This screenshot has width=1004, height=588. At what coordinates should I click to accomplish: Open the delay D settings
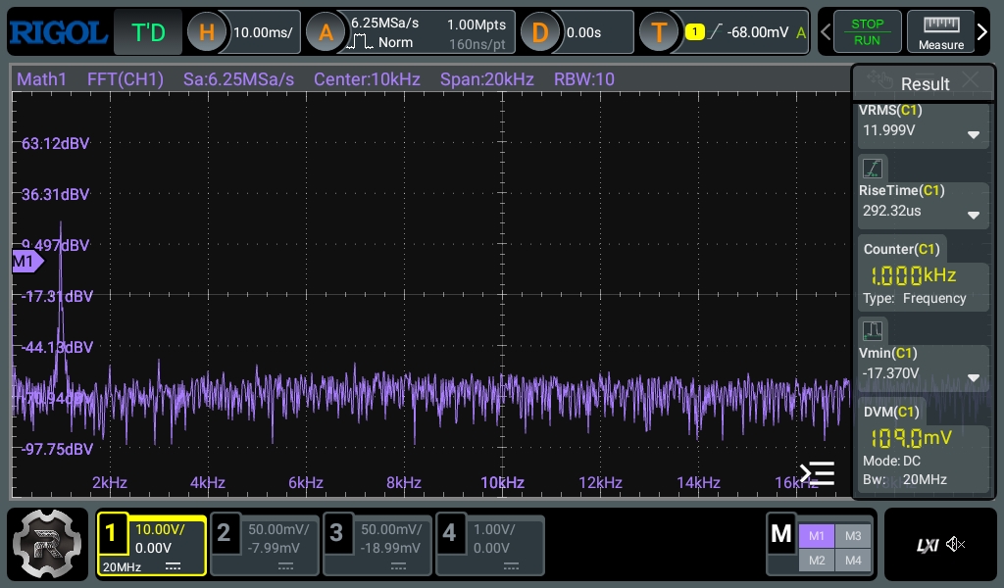[x=540, y=32]
